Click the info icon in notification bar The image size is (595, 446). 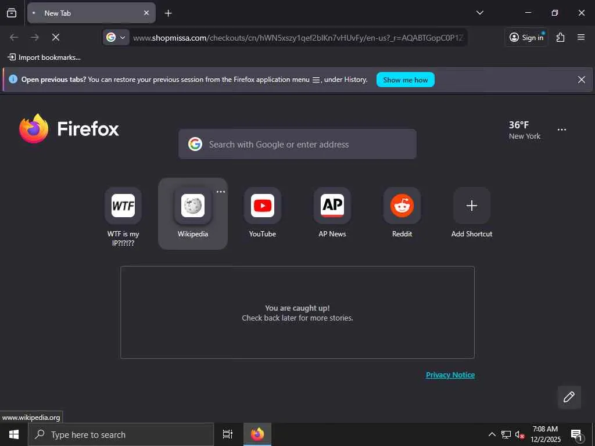[x=13, y=79]
